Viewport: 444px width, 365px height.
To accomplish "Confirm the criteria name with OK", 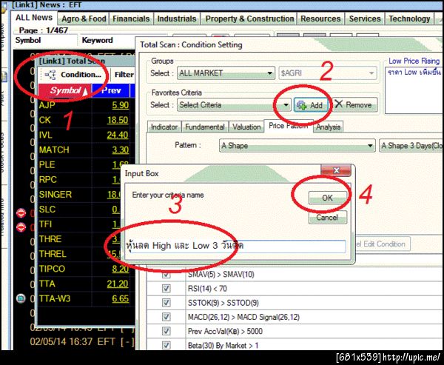I will tap(328, 198).
